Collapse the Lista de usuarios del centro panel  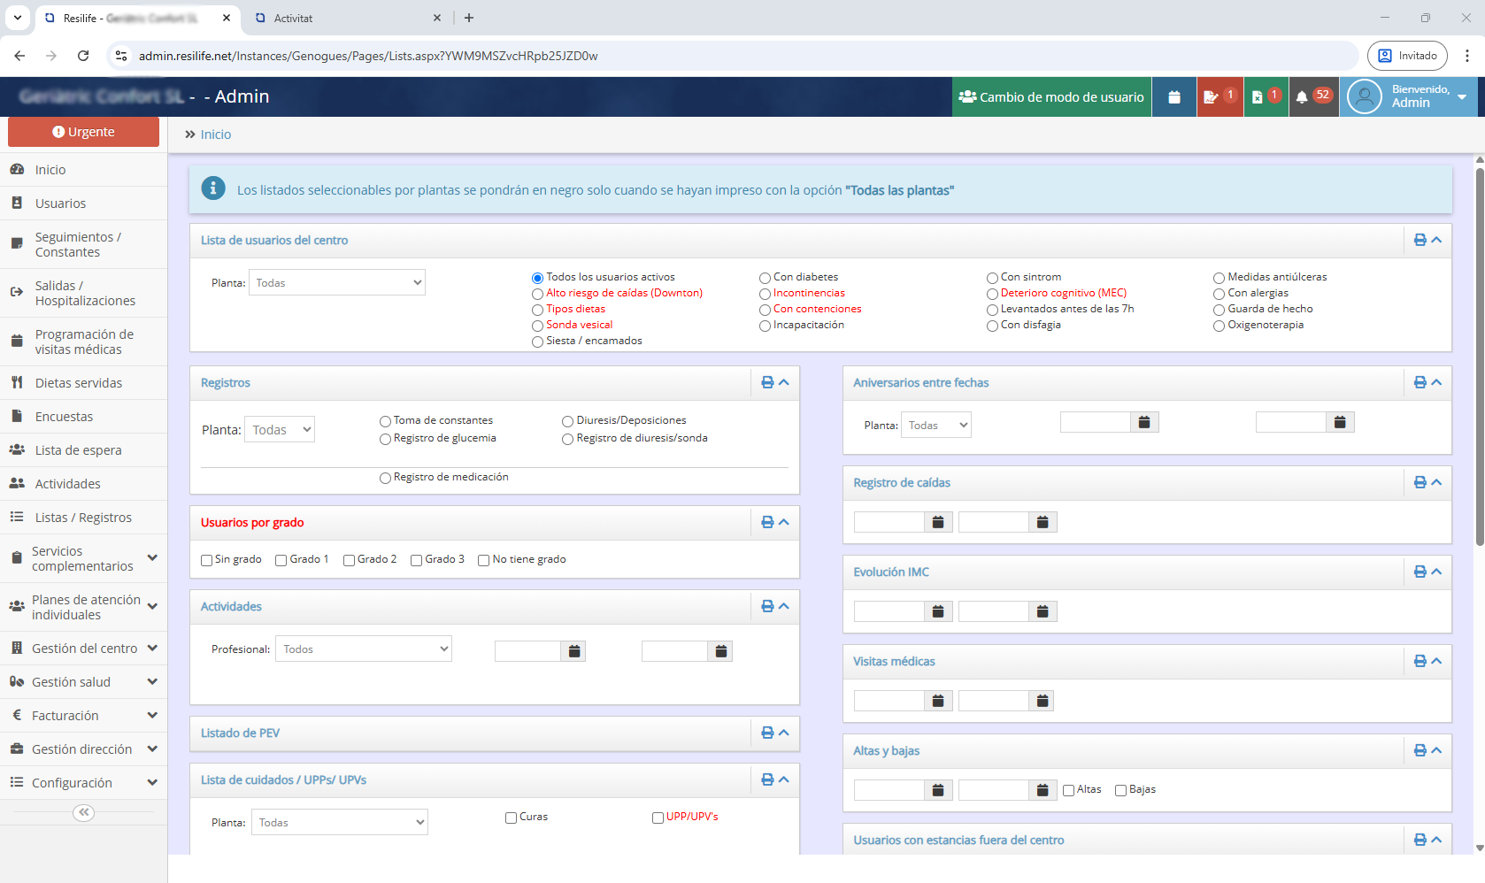click(x=1436, y=240)
